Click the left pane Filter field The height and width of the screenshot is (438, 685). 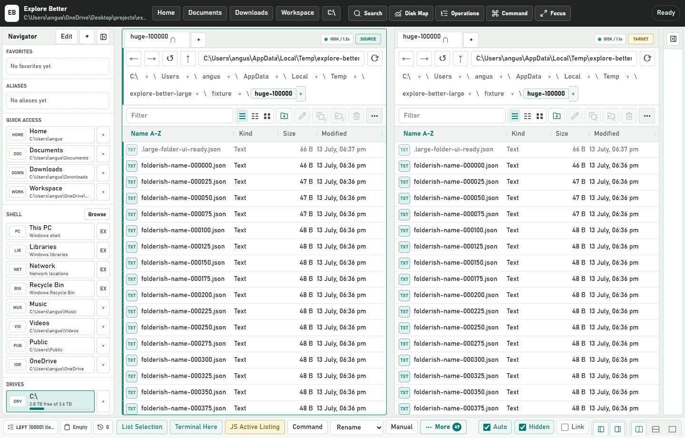point(179,116)
